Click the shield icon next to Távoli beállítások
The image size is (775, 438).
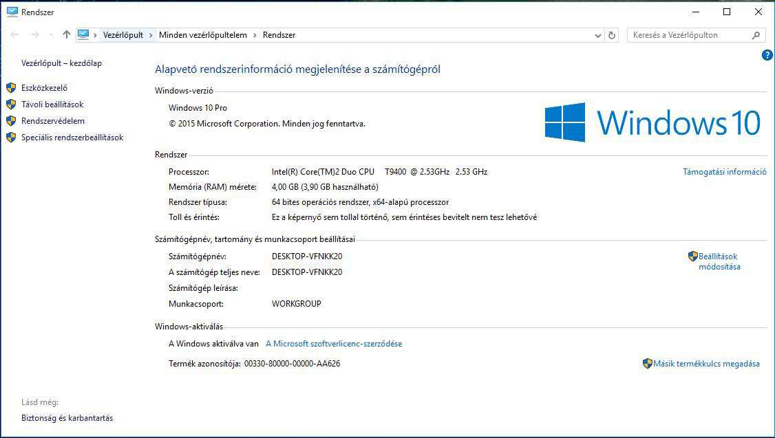(11, 105)
